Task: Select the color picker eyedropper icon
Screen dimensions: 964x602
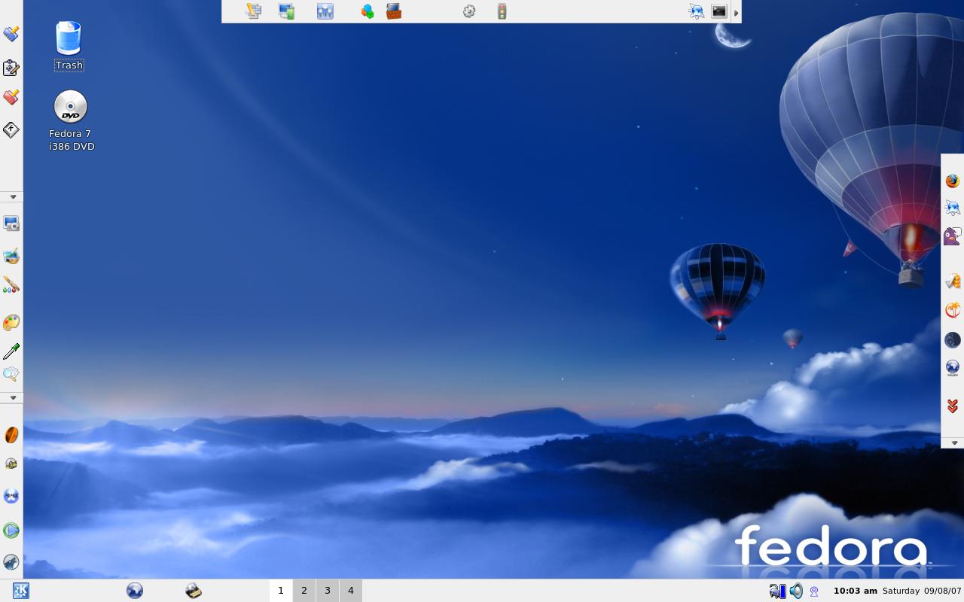Action: (x=11, y=351)
